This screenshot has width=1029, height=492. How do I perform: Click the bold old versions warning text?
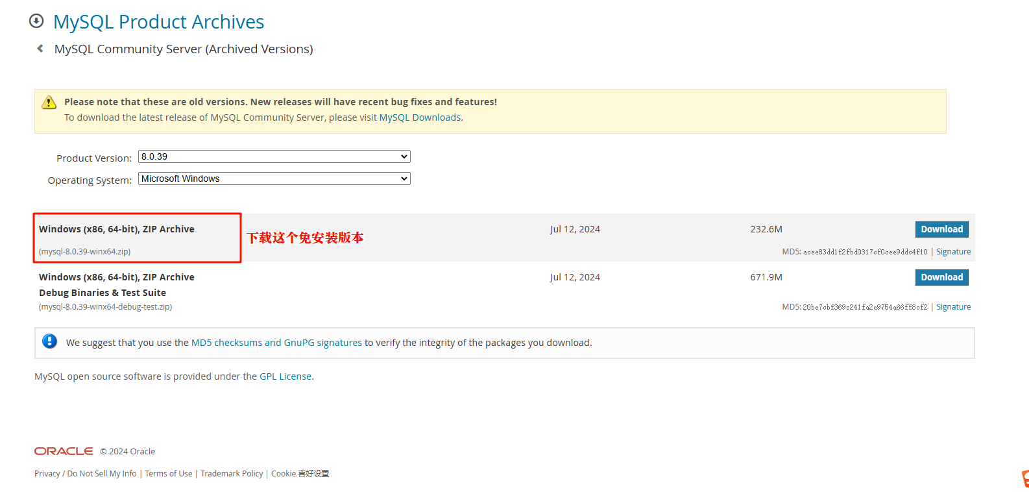[x=280, y=102]
